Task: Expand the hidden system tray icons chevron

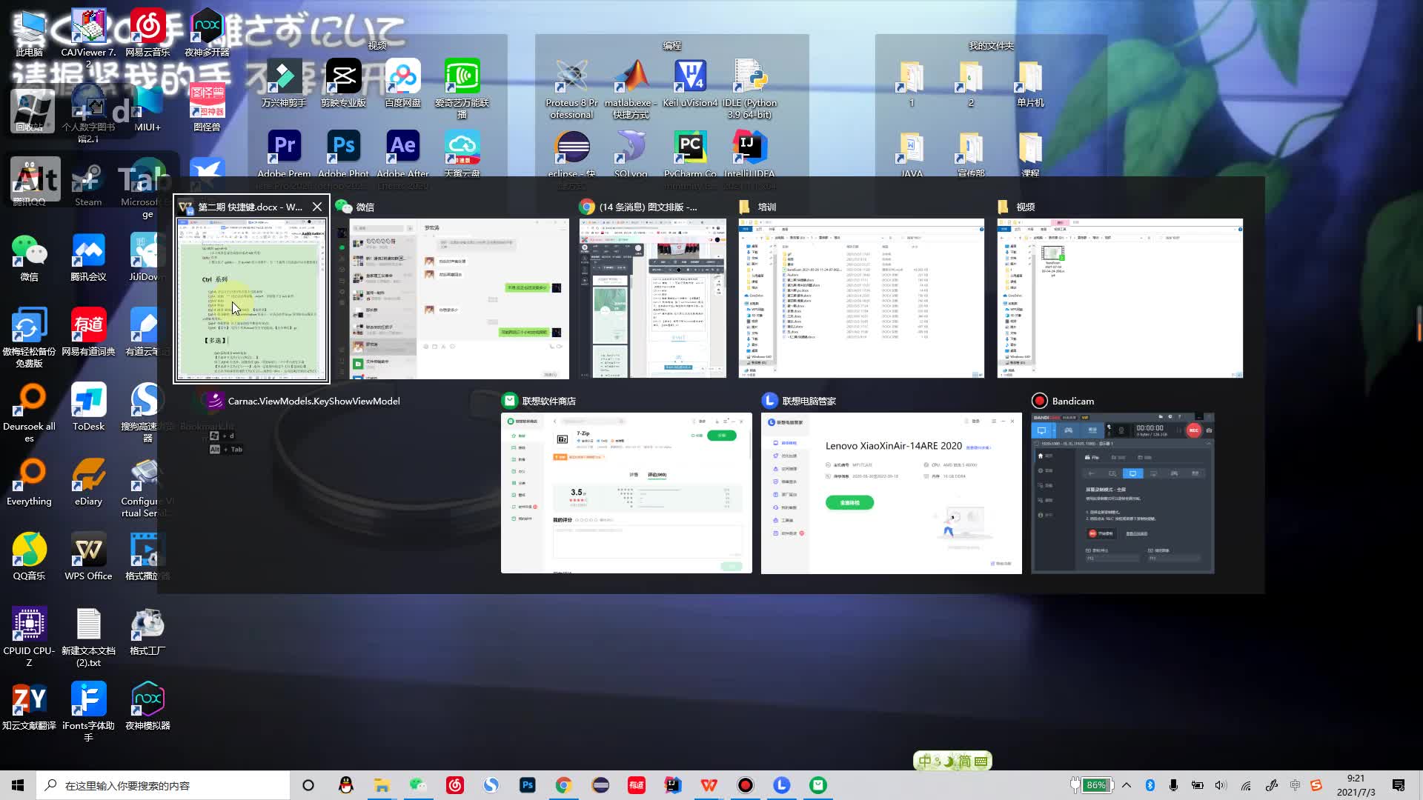Action: [x=1127, y=785]
